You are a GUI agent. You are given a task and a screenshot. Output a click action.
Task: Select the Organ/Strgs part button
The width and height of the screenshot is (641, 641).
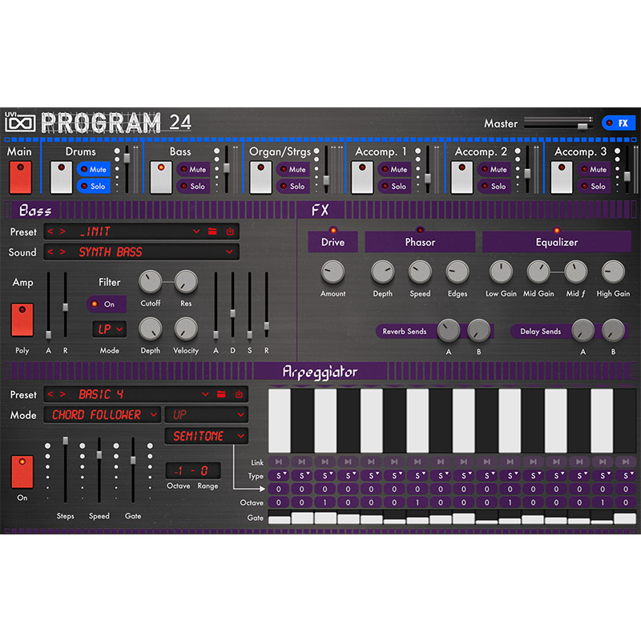click(x=261, y=177)
